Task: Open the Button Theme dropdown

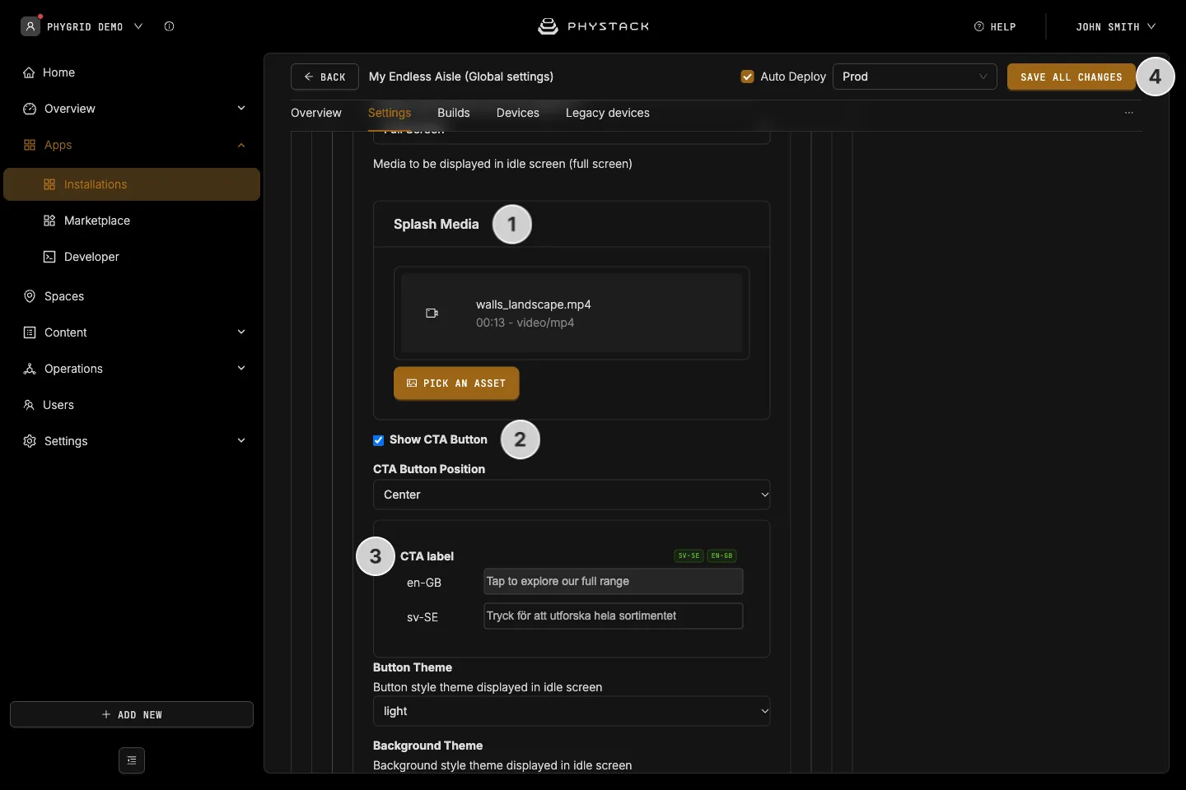Action: 572,711
